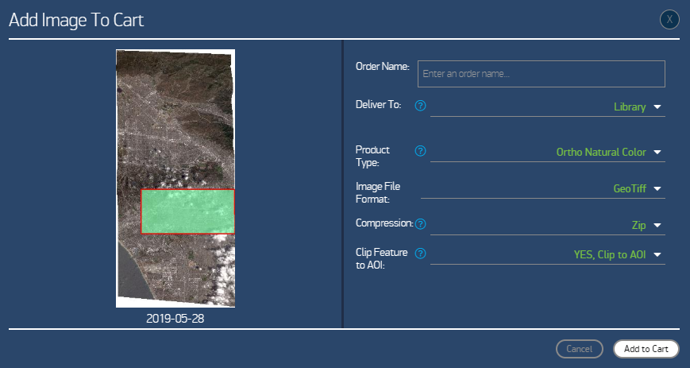Open help for Clip Feature to AOI

pyautogui.click(x=420, y=254)
